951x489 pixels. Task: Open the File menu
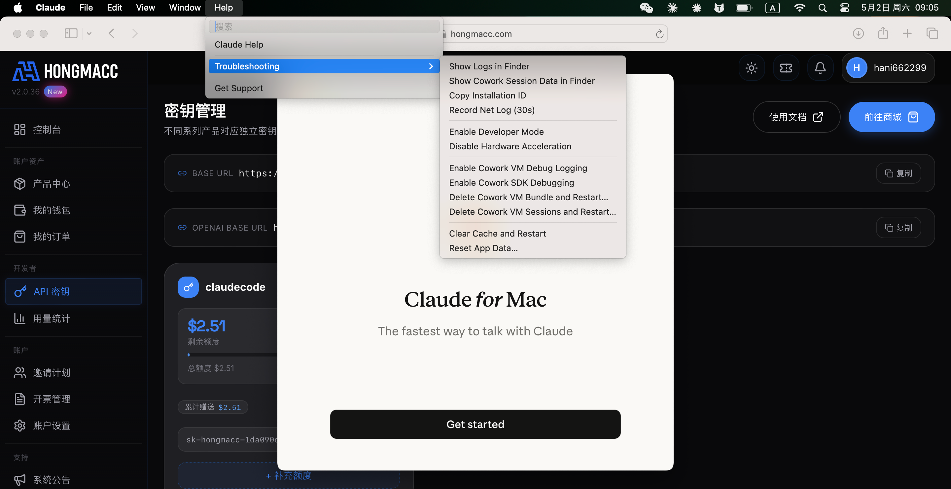[86, 8]
